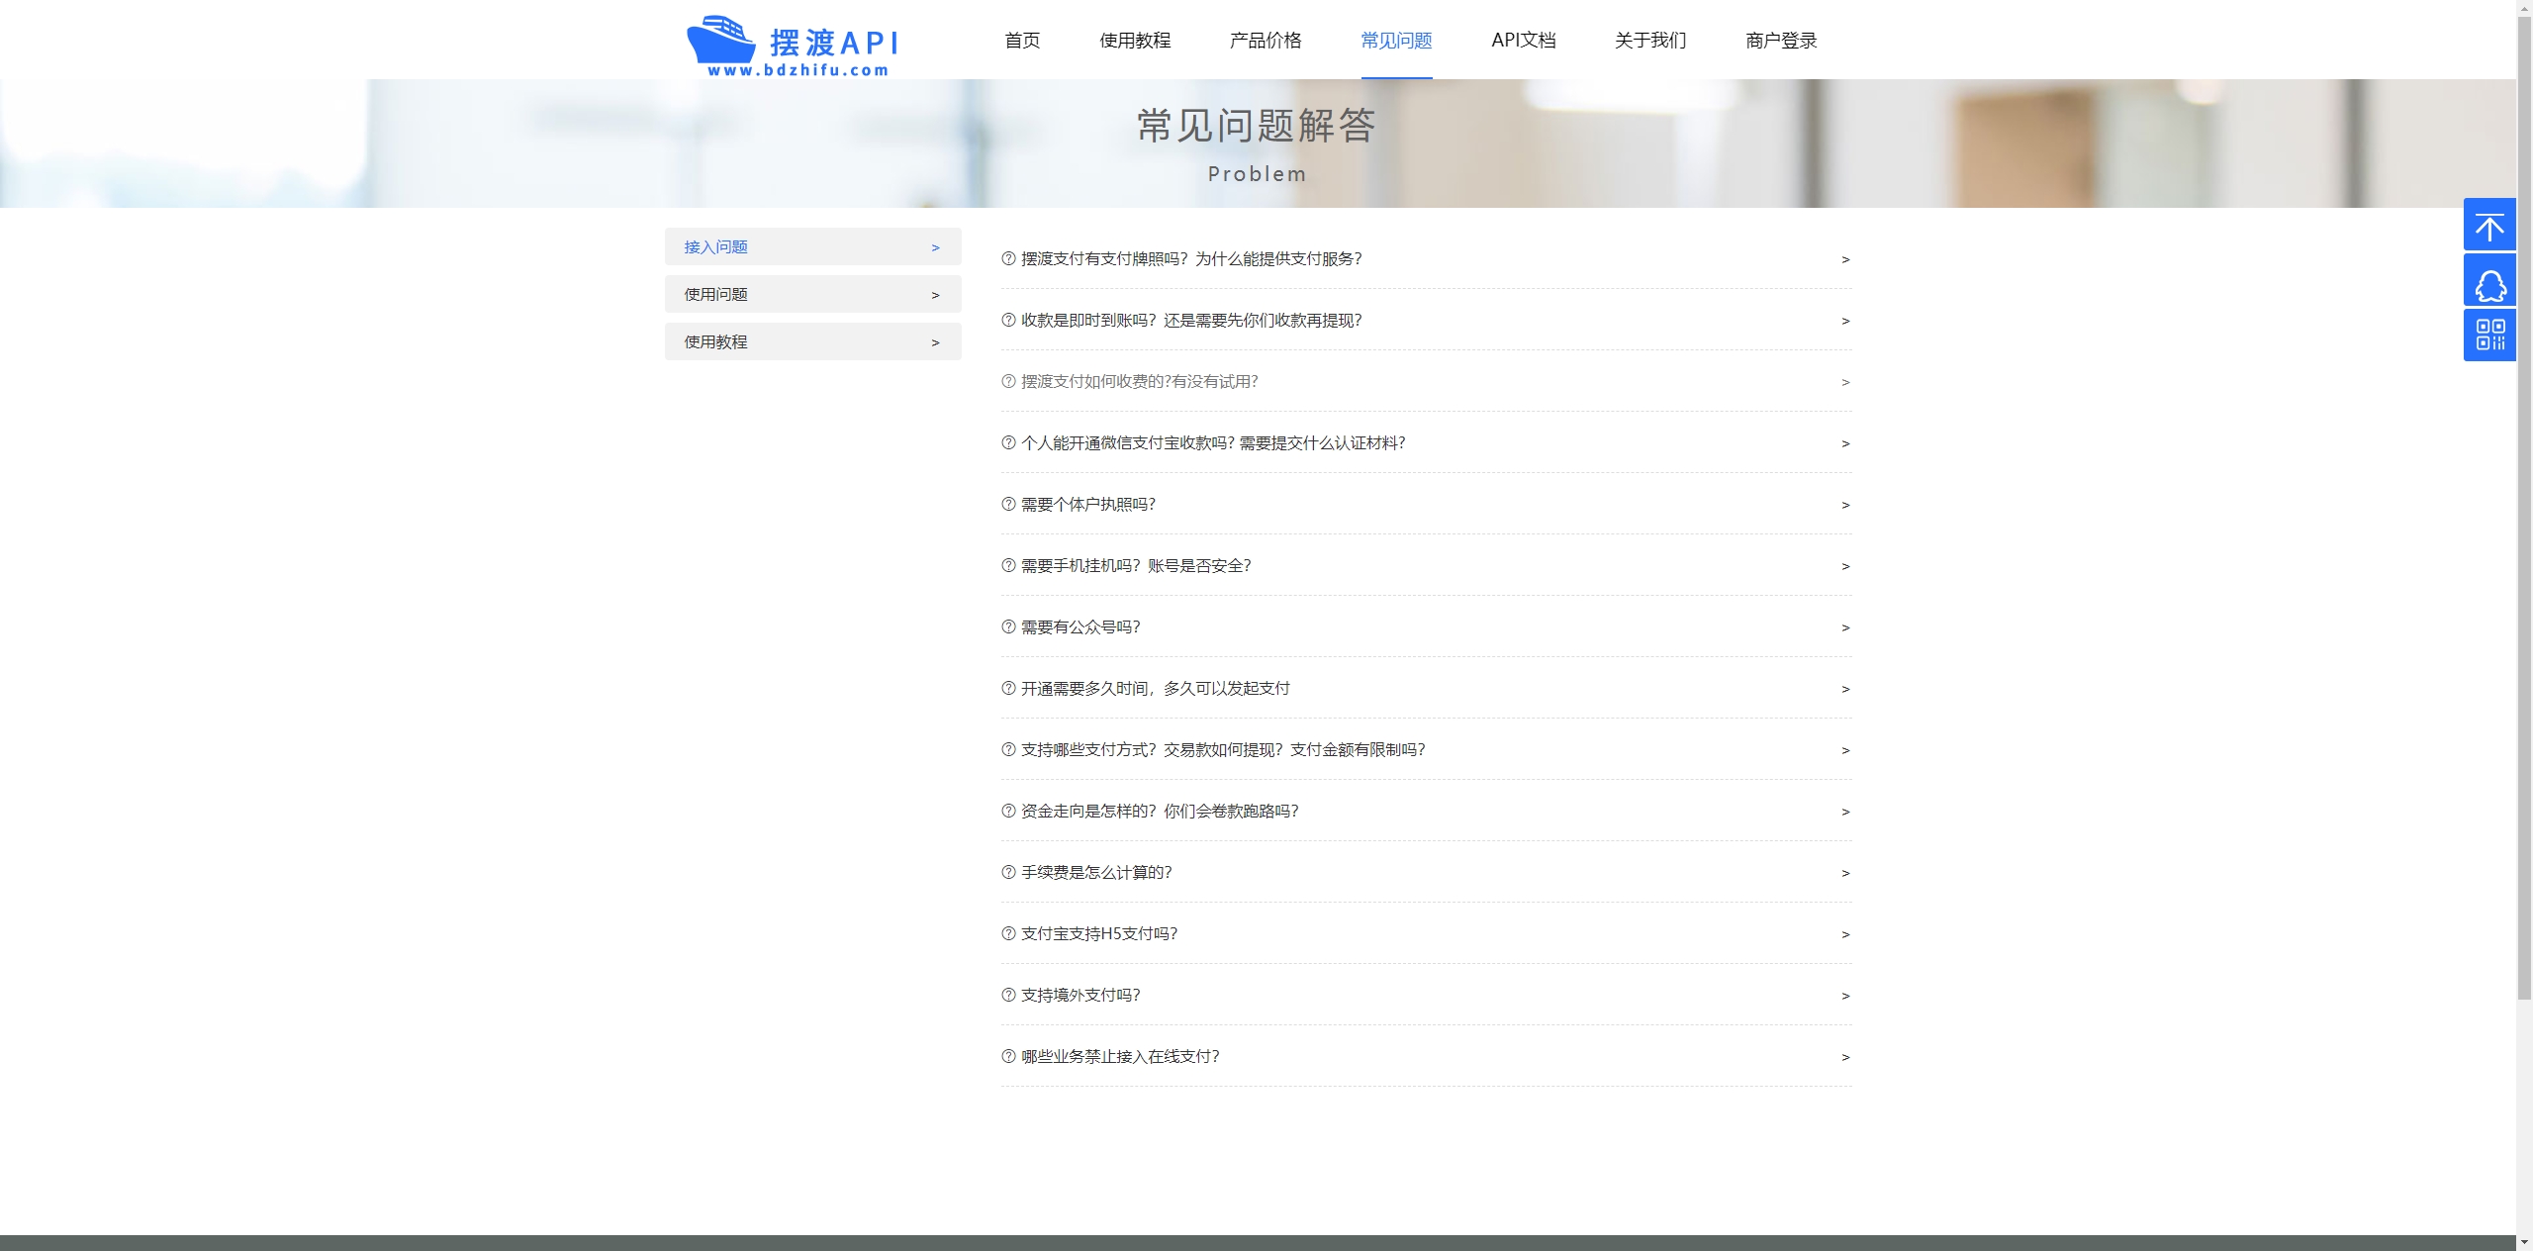Expand arrow for 资金走向是怎样的 question

click(1845, 812)
